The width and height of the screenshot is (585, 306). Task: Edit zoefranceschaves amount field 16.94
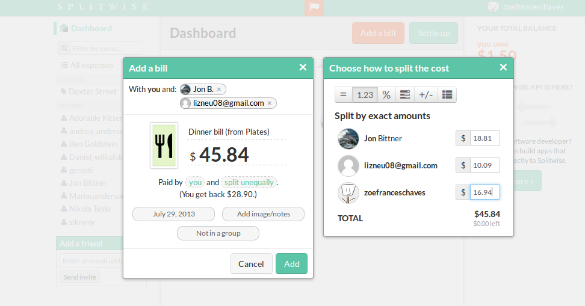click(484, 192)
